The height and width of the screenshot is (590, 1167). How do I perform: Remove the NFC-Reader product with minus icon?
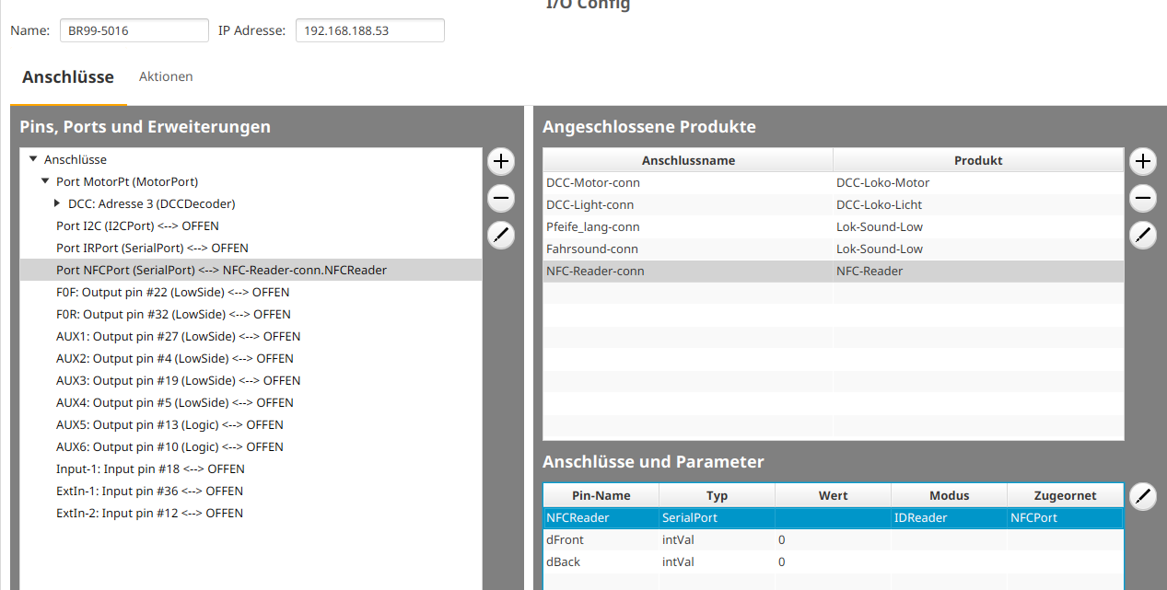pyautogui.click(x=1142, y=198)
